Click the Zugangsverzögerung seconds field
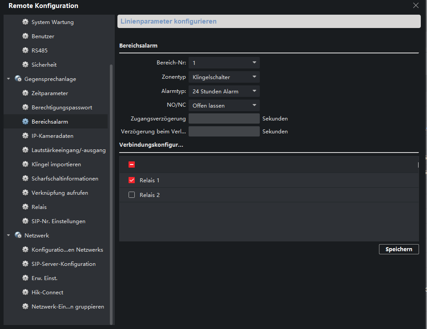Image resolution: width=427 pixels, height=329 pixels. pos(224,118)
